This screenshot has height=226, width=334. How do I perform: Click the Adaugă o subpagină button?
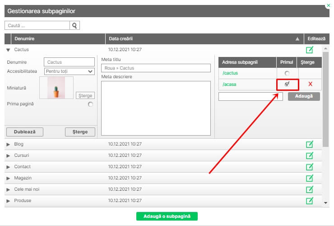167,216
